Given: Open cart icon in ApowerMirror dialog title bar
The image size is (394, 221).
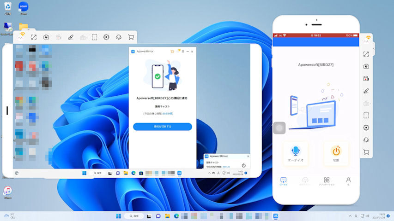Looking at the screenshot, I should click(172, 52).
